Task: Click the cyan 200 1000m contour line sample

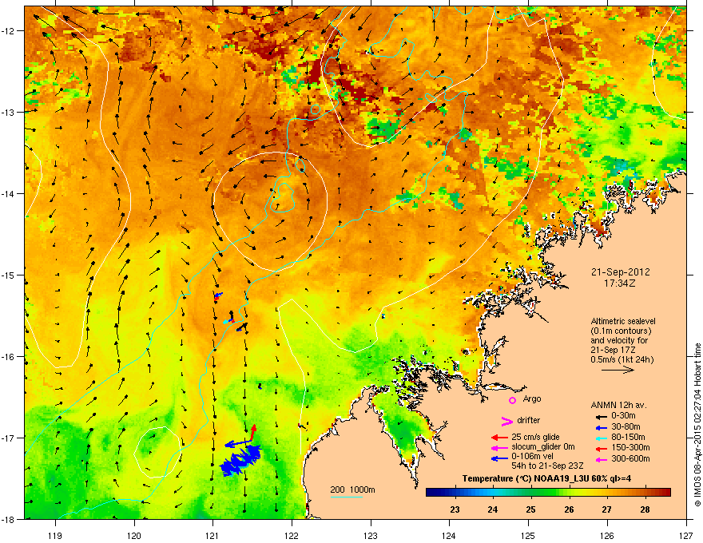Action: (x=347, y=497)
